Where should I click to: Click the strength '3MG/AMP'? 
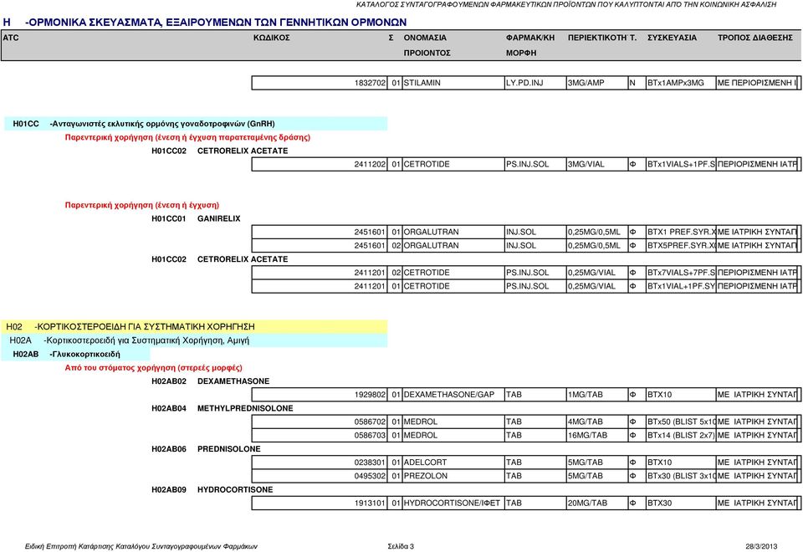pyautogui.click(x=586, y=83)
